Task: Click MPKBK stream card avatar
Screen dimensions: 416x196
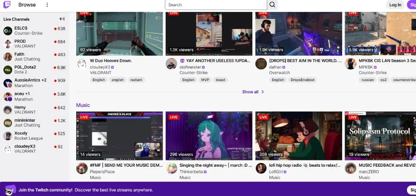Action: [351, 64]
